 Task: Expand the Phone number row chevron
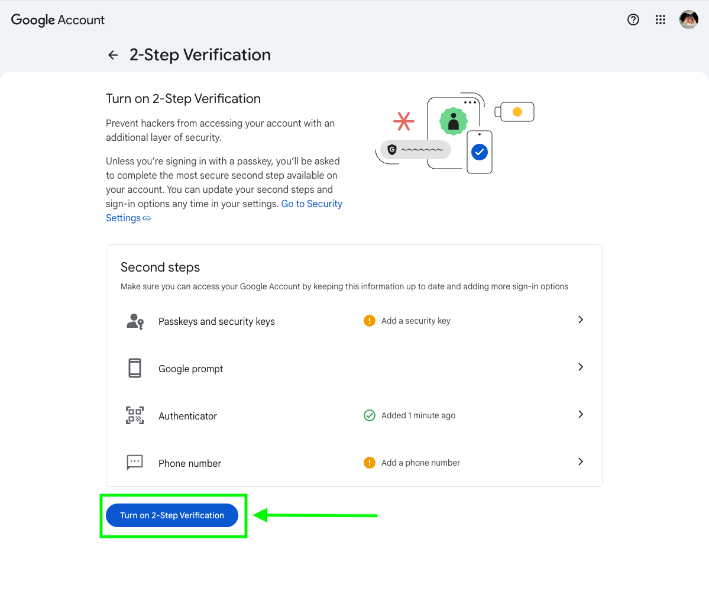[580, 462]
